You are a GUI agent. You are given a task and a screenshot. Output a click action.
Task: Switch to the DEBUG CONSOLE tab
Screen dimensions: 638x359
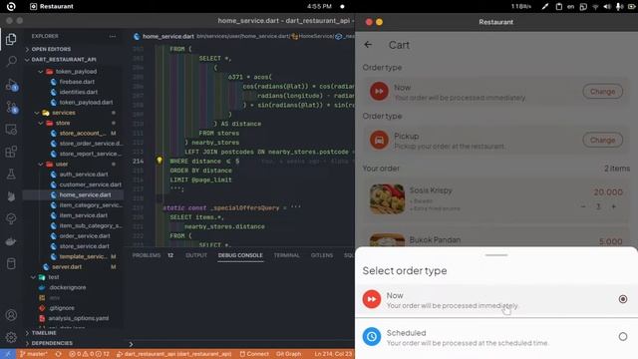(x=240, y=255)
